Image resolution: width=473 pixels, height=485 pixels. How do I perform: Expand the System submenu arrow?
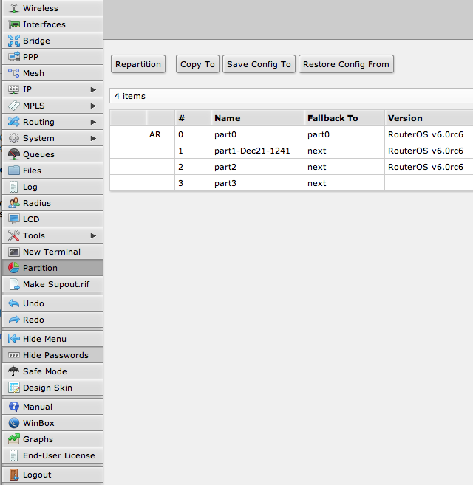(x=93, y=138)
